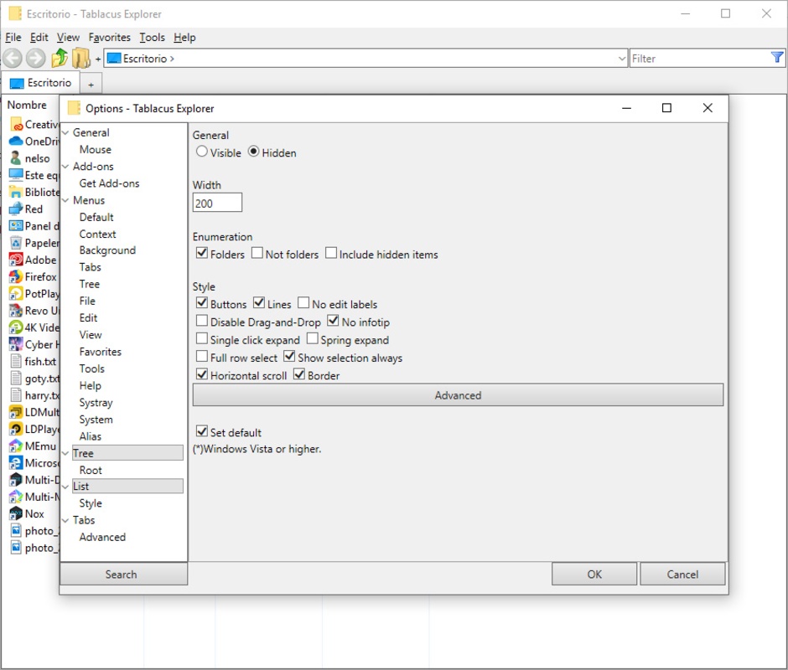Click the green Up folder icon
The image size is (788, 670).
(59, 58)
